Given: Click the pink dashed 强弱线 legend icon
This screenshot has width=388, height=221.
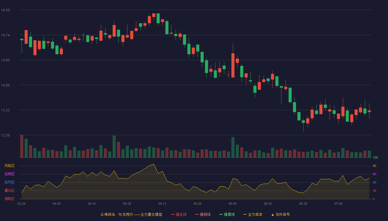Looking at the screenshot, I should 197,214.
